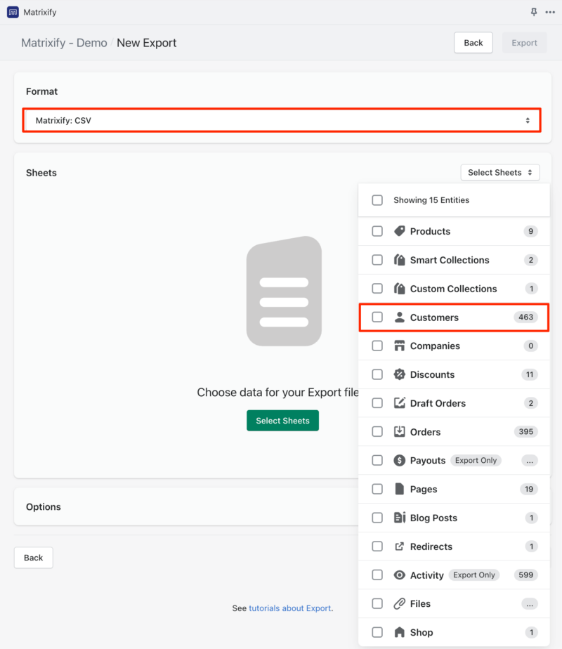This screenshot has width=562, height=649.
Task: Click the large gray document placeholder icon
Action: (x=284, y=291)
